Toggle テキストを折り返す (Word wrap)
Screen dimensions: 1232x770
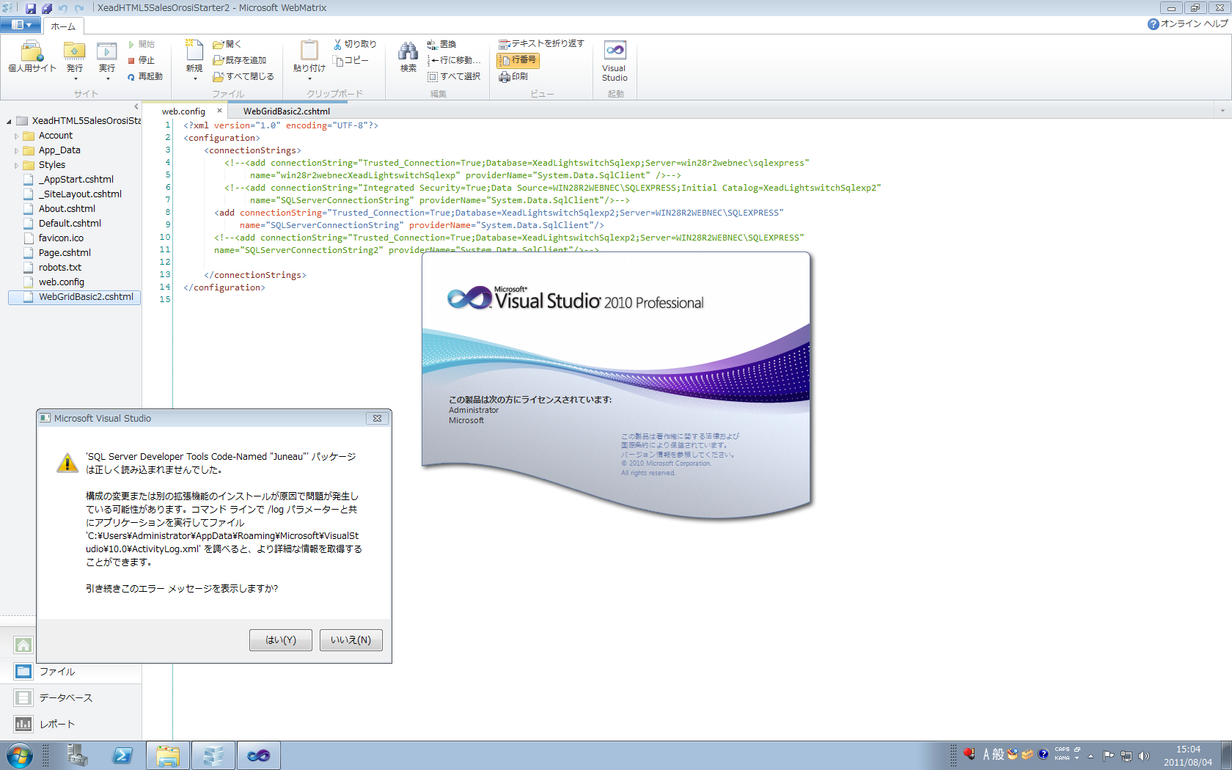pos(541,44)
